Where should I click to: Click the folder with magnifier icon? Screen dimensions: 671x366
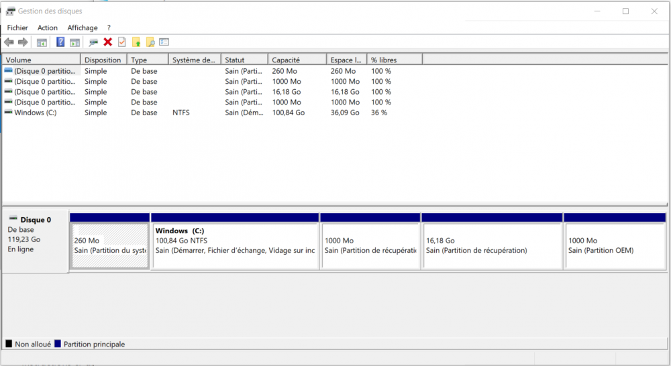coord(150,42)
